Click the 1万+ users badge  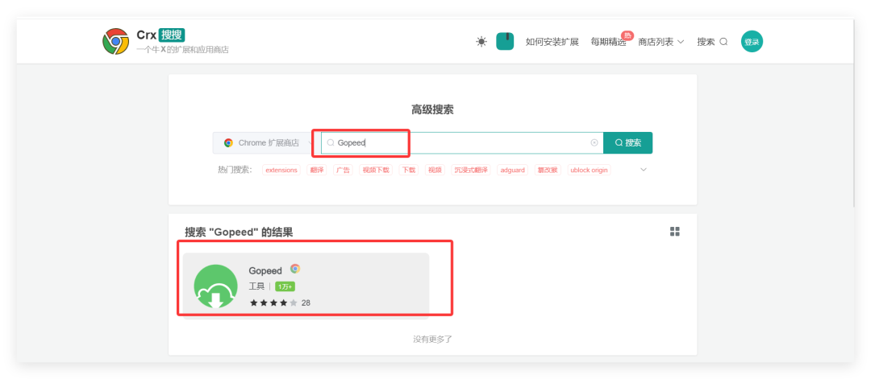point(285,286)
